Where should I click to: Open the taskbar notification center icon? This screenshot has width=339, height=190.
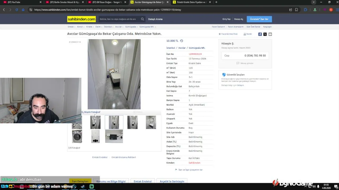[x=336, y=187]
